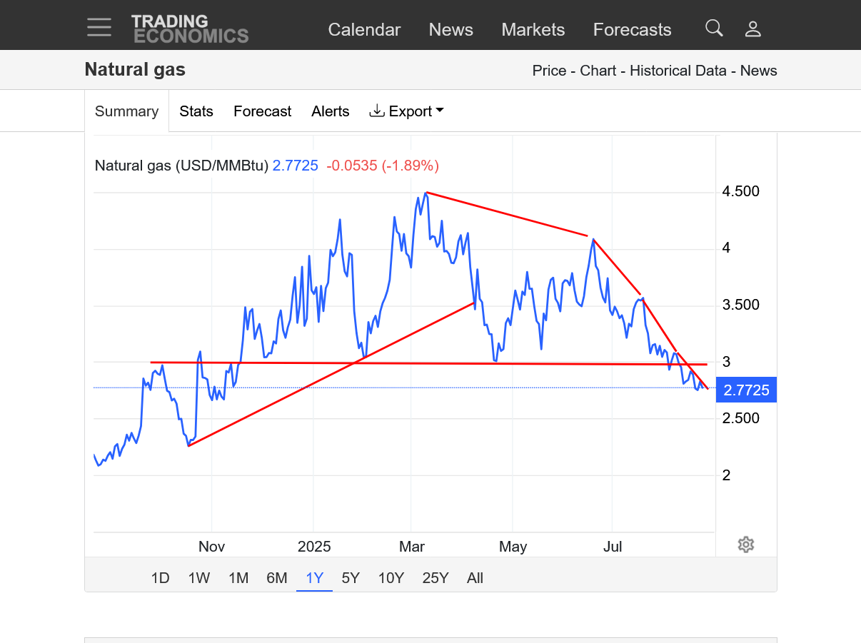Screen dimensions: 861x643
Task: Click the 2.7725 current price label
Action: [746, 390]
